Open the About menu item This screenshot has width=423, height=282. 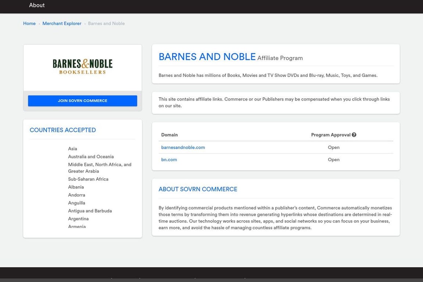click(x=37, y=5)
